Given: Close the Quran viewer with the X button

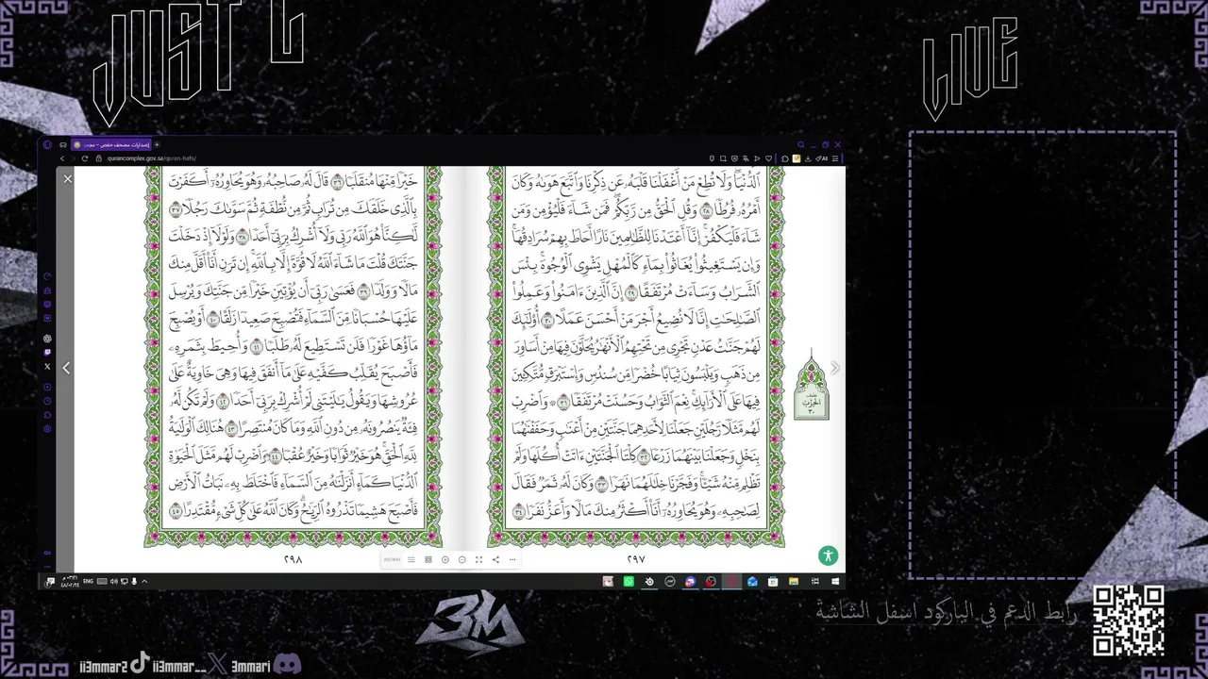Looking at the screenshot, I should pyautogui.click(x=68, y=178).
